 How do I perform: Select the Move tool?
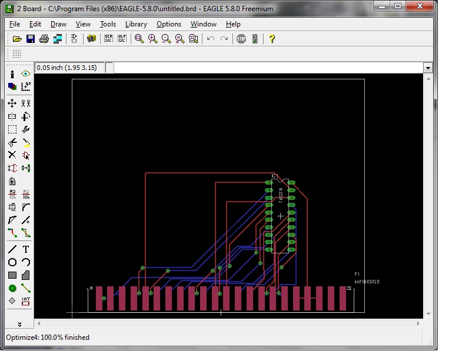[12, 103]
